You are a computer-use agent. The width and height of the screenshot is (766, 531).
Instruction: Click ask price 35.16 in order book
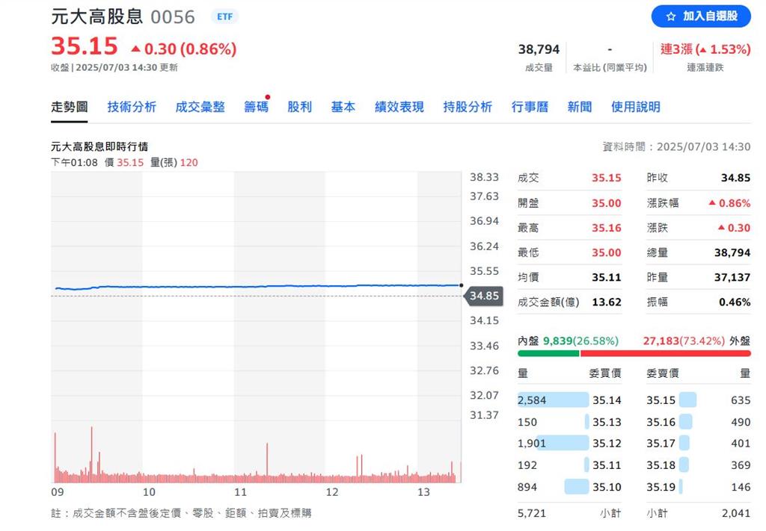[661, 422]
